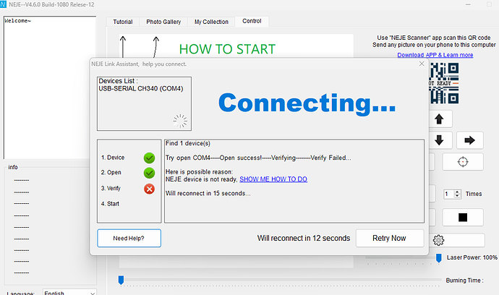This screenshot has height=295, width=499.
Task: Click the Need Help? button
Action: [x=129, y=238]
